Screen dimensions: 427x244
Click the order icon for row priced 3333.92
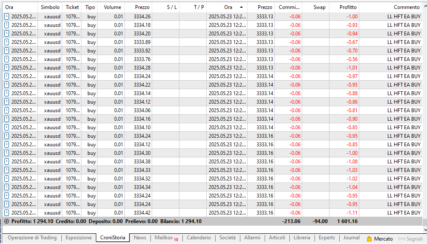tap(6, 51)
